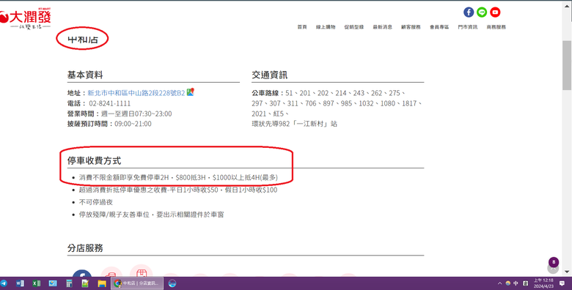This screenshot has width=572, height=290.
Task: Open Microsoft Excel from the taskbar
Action: tap(36, 283)
